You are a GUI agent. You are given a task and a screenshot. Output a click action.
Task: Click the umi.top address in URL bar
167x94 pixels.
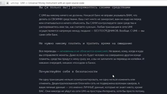[x=15, y=3]
